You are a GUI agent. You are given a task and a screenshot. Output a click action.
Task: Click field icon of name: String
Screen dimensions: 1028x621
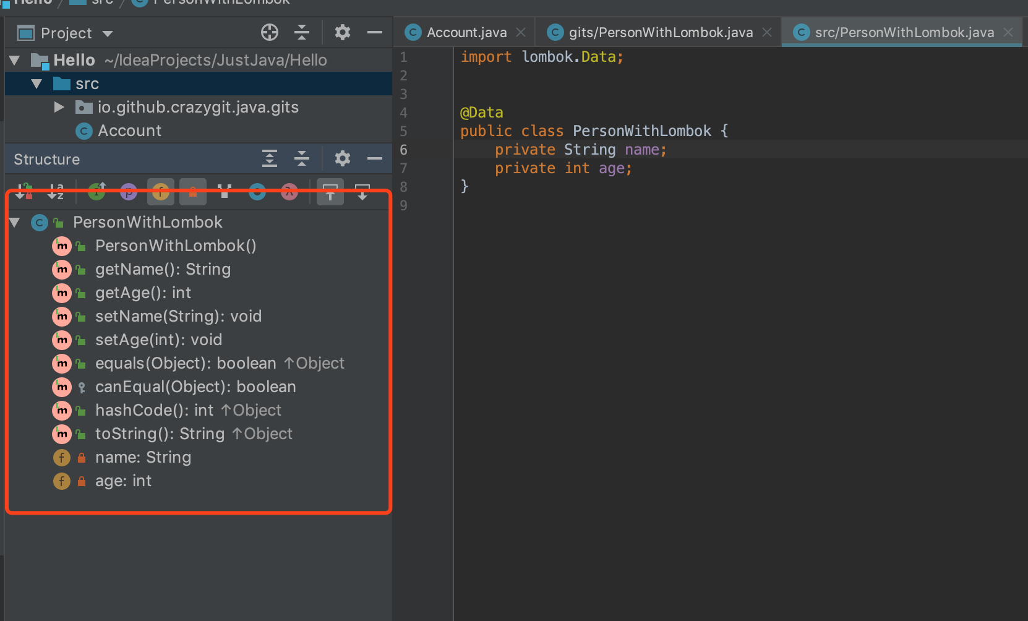point(62,458)
